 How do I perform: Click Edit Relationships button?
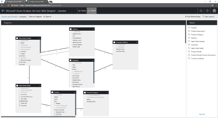(193, 17)
